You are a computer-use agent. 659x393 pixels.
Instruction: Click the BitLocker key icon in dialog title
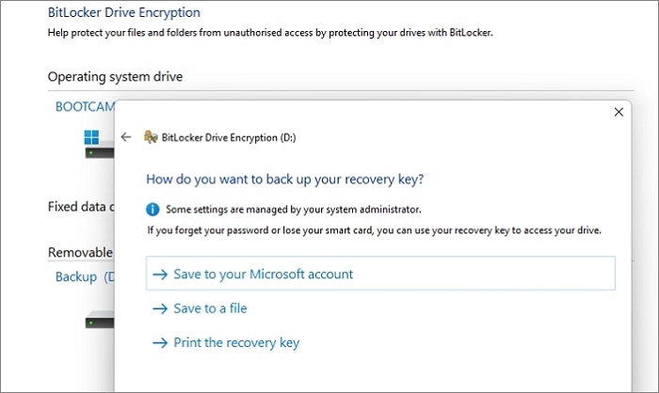tap(150, 137)
